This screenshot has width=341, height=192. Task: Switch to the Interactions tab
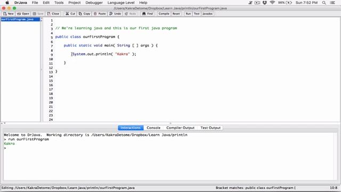point(131,128)
